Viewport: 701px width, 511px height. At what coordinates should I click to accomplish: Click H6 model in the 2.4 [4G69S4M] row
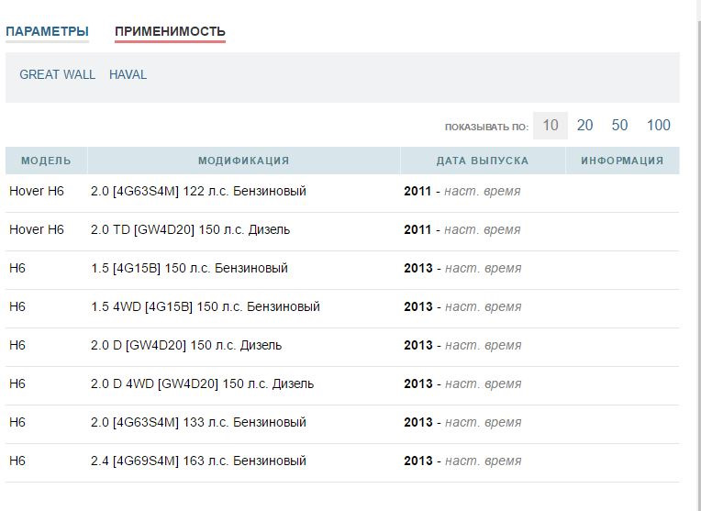pyautogui.click(x=17, y=461)
